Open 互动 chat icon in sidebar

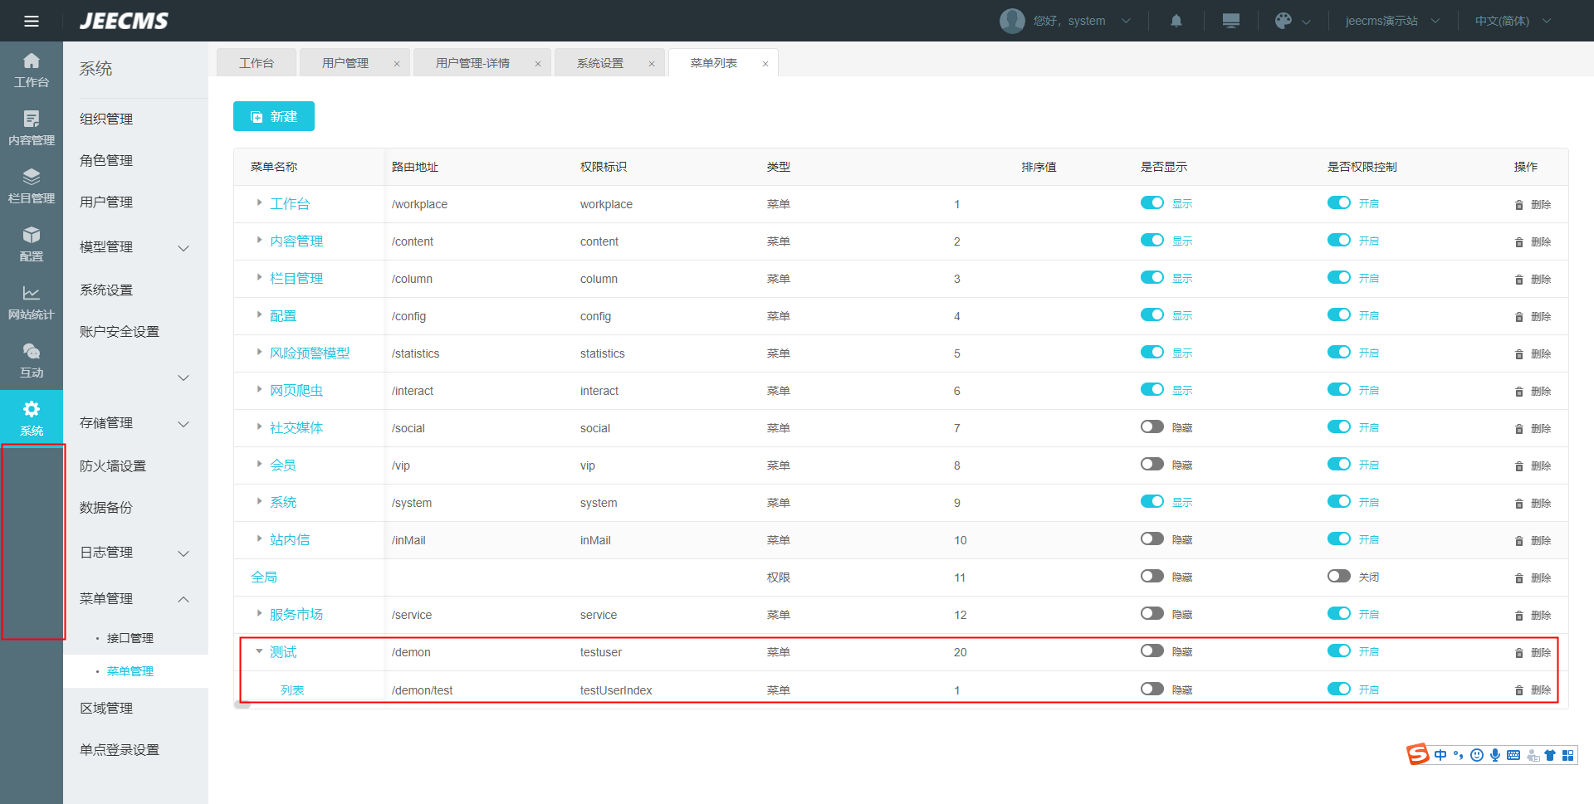coord(32,360)
